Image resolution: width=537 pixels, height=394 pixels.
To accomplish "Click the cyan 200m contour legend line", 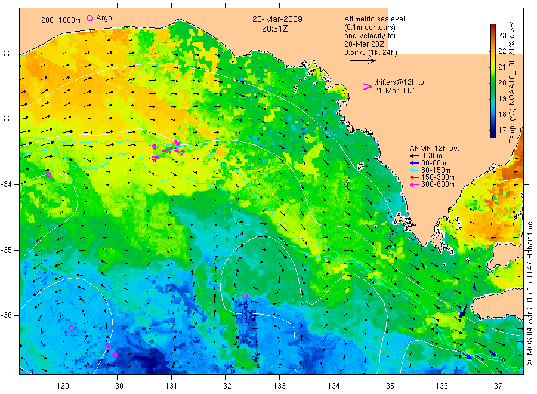I will tap(50, 26).
